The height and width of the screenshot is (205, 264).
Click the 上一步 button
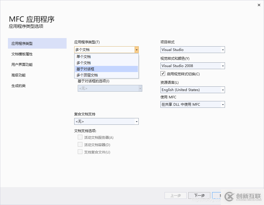[x=175, y=195]
